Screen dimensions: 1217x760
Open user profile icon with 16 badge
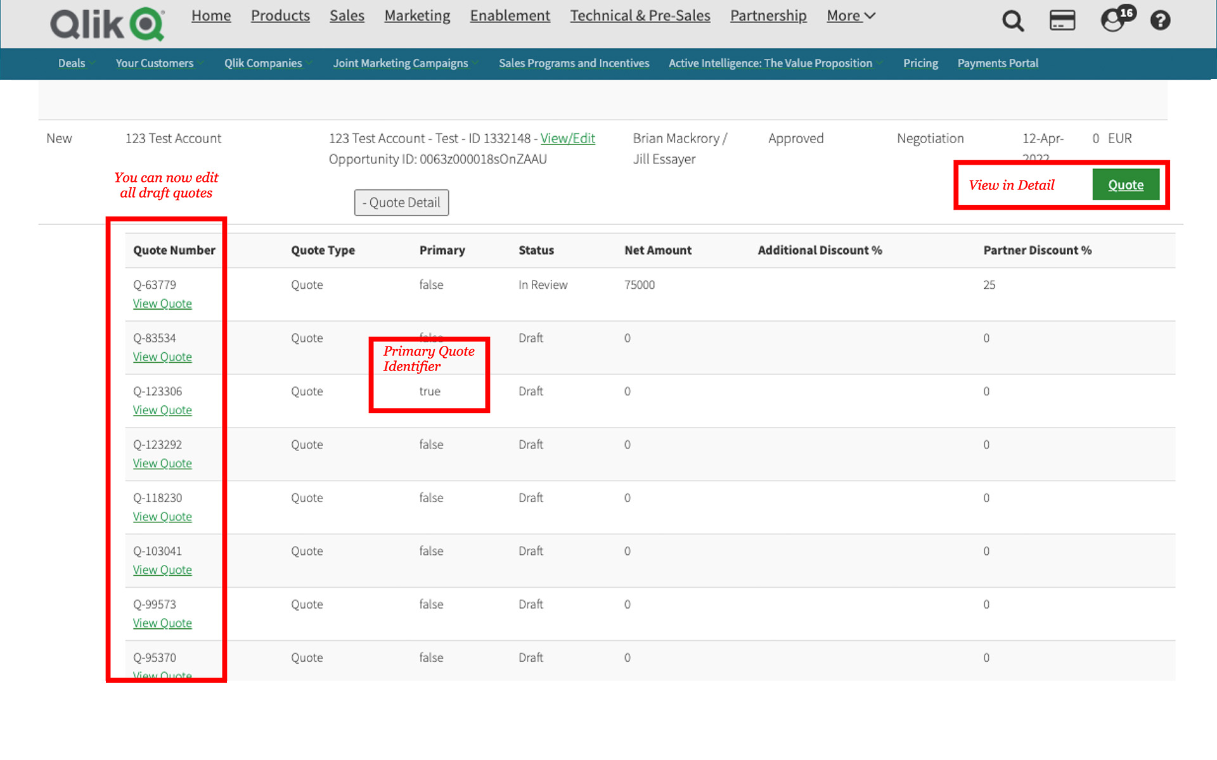(1117, 19)
